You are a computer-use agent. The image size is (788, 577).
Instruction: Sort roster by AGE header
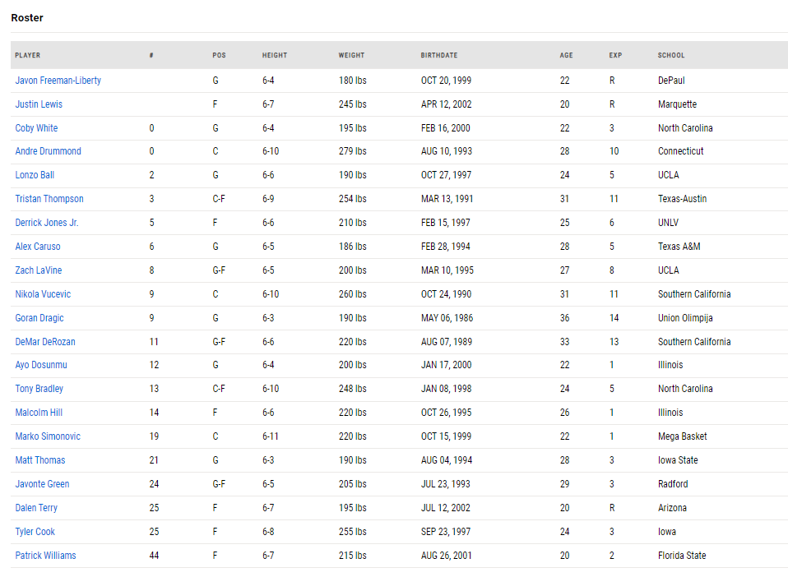[567, 55]
